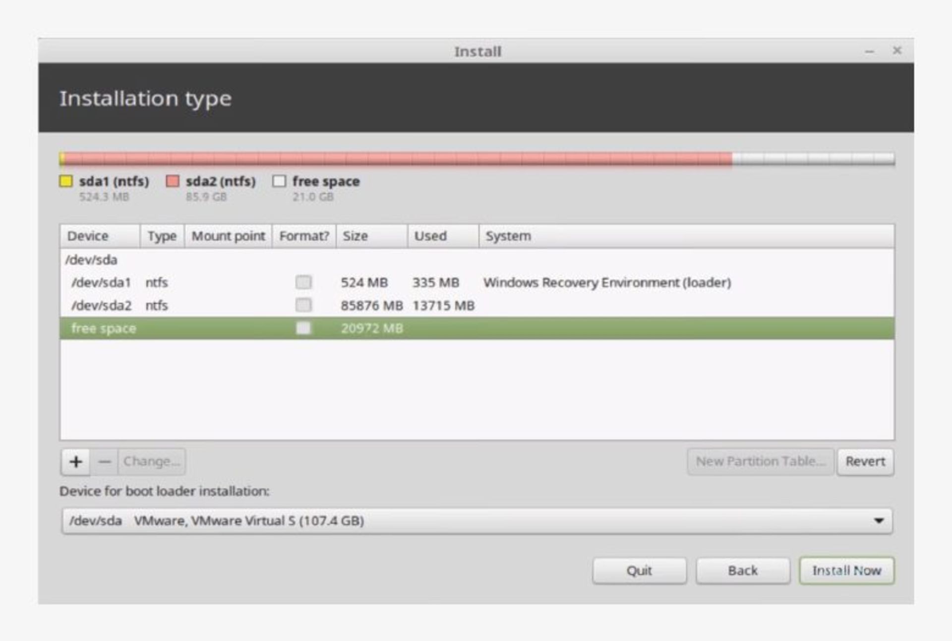Click Quit to exit the installer
Screen dimensions: 952x641
pyautogui.click(x=639, y=571)
